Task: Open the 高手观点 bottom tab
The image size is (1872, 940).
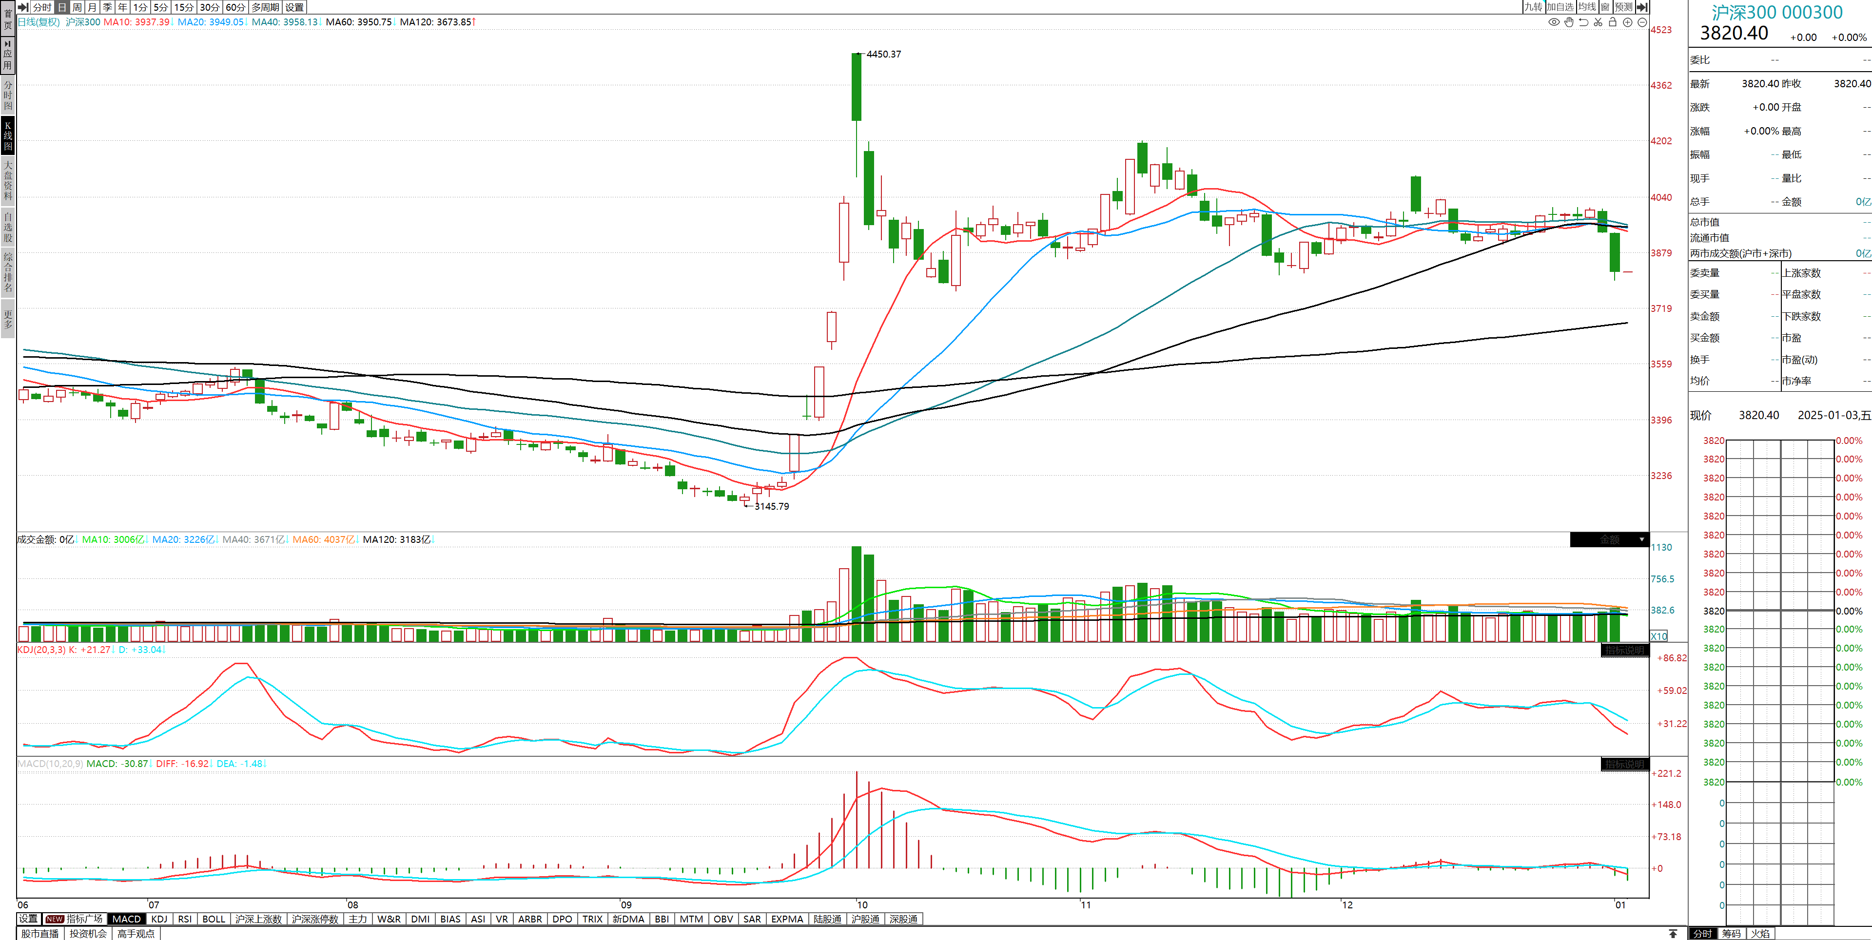Action: tap(136, 934)
